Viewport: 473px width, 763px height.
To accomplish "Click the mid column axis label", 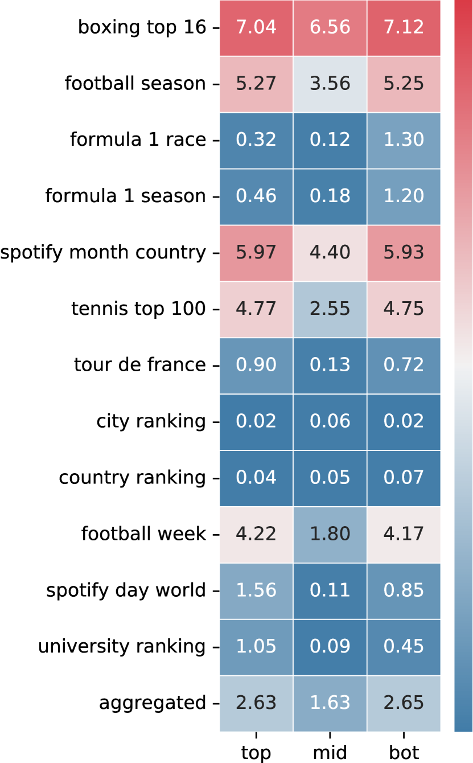I will pyautogui.click(x=330, y=752).
